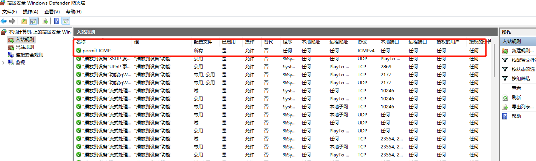Click the firewall icon beside 本地计算机 tree root

[x=4, y=32]
